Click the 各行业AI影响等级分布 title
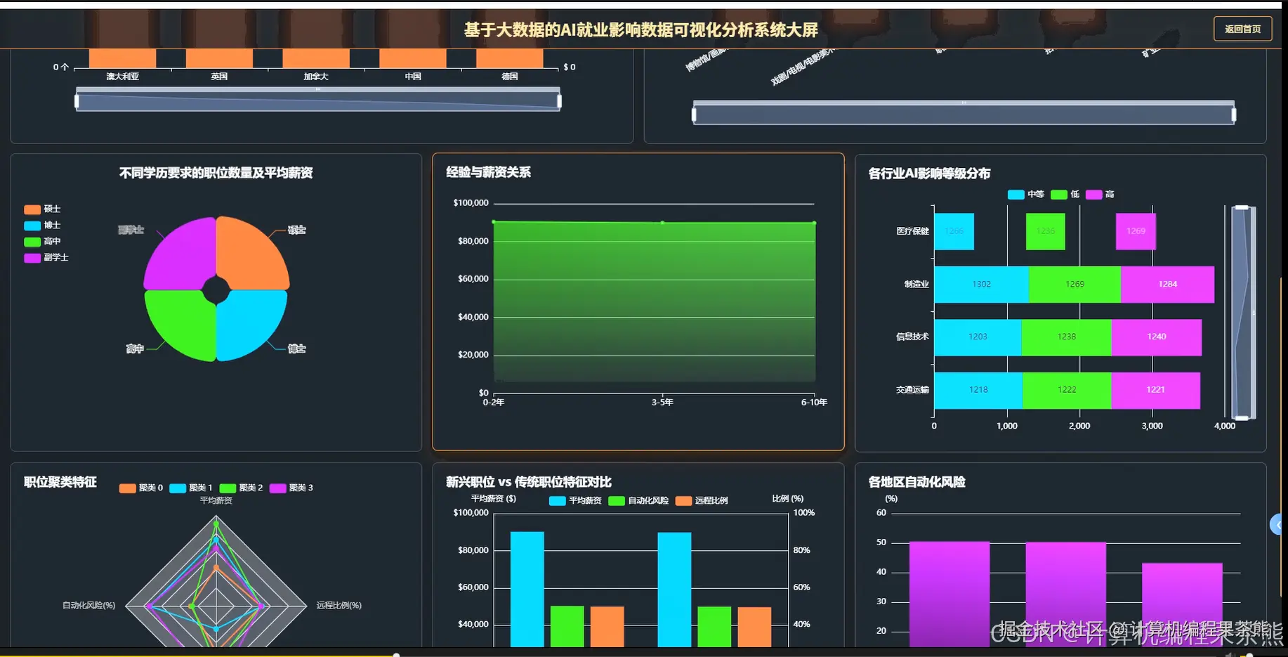The width and height of the screenshot is (1288, 657). point(929,174)
